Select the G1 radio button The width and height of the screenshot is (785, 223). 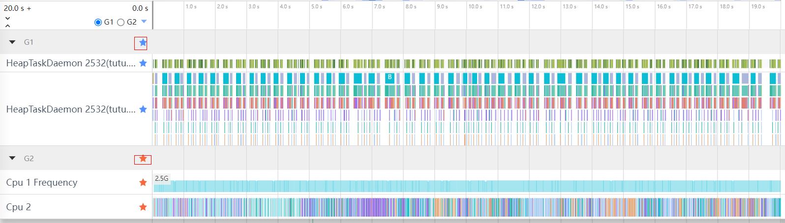pyautogui.click(x=98, y=22)
